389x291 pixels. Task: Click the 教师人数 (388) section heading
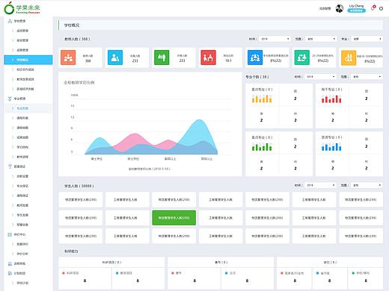77,39
